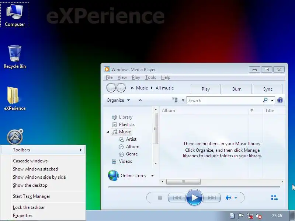The width and height of the screenshot is (295, 221).
Task: Skip to next track
Action: click(212, 198)
